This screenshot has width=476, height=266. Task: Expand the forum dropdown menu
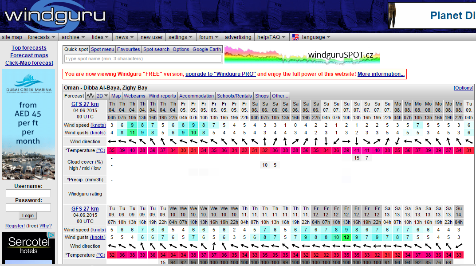(x=209, y=37)
